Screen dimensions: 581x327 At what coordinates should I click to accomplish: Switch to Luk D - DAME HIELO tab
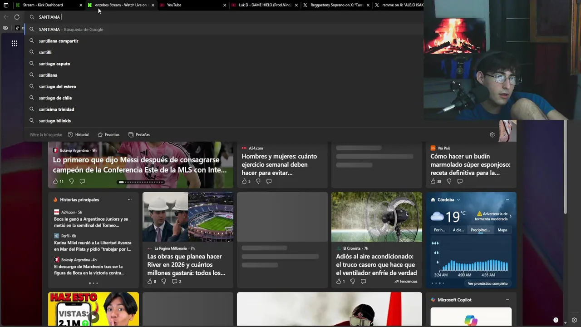265,5
